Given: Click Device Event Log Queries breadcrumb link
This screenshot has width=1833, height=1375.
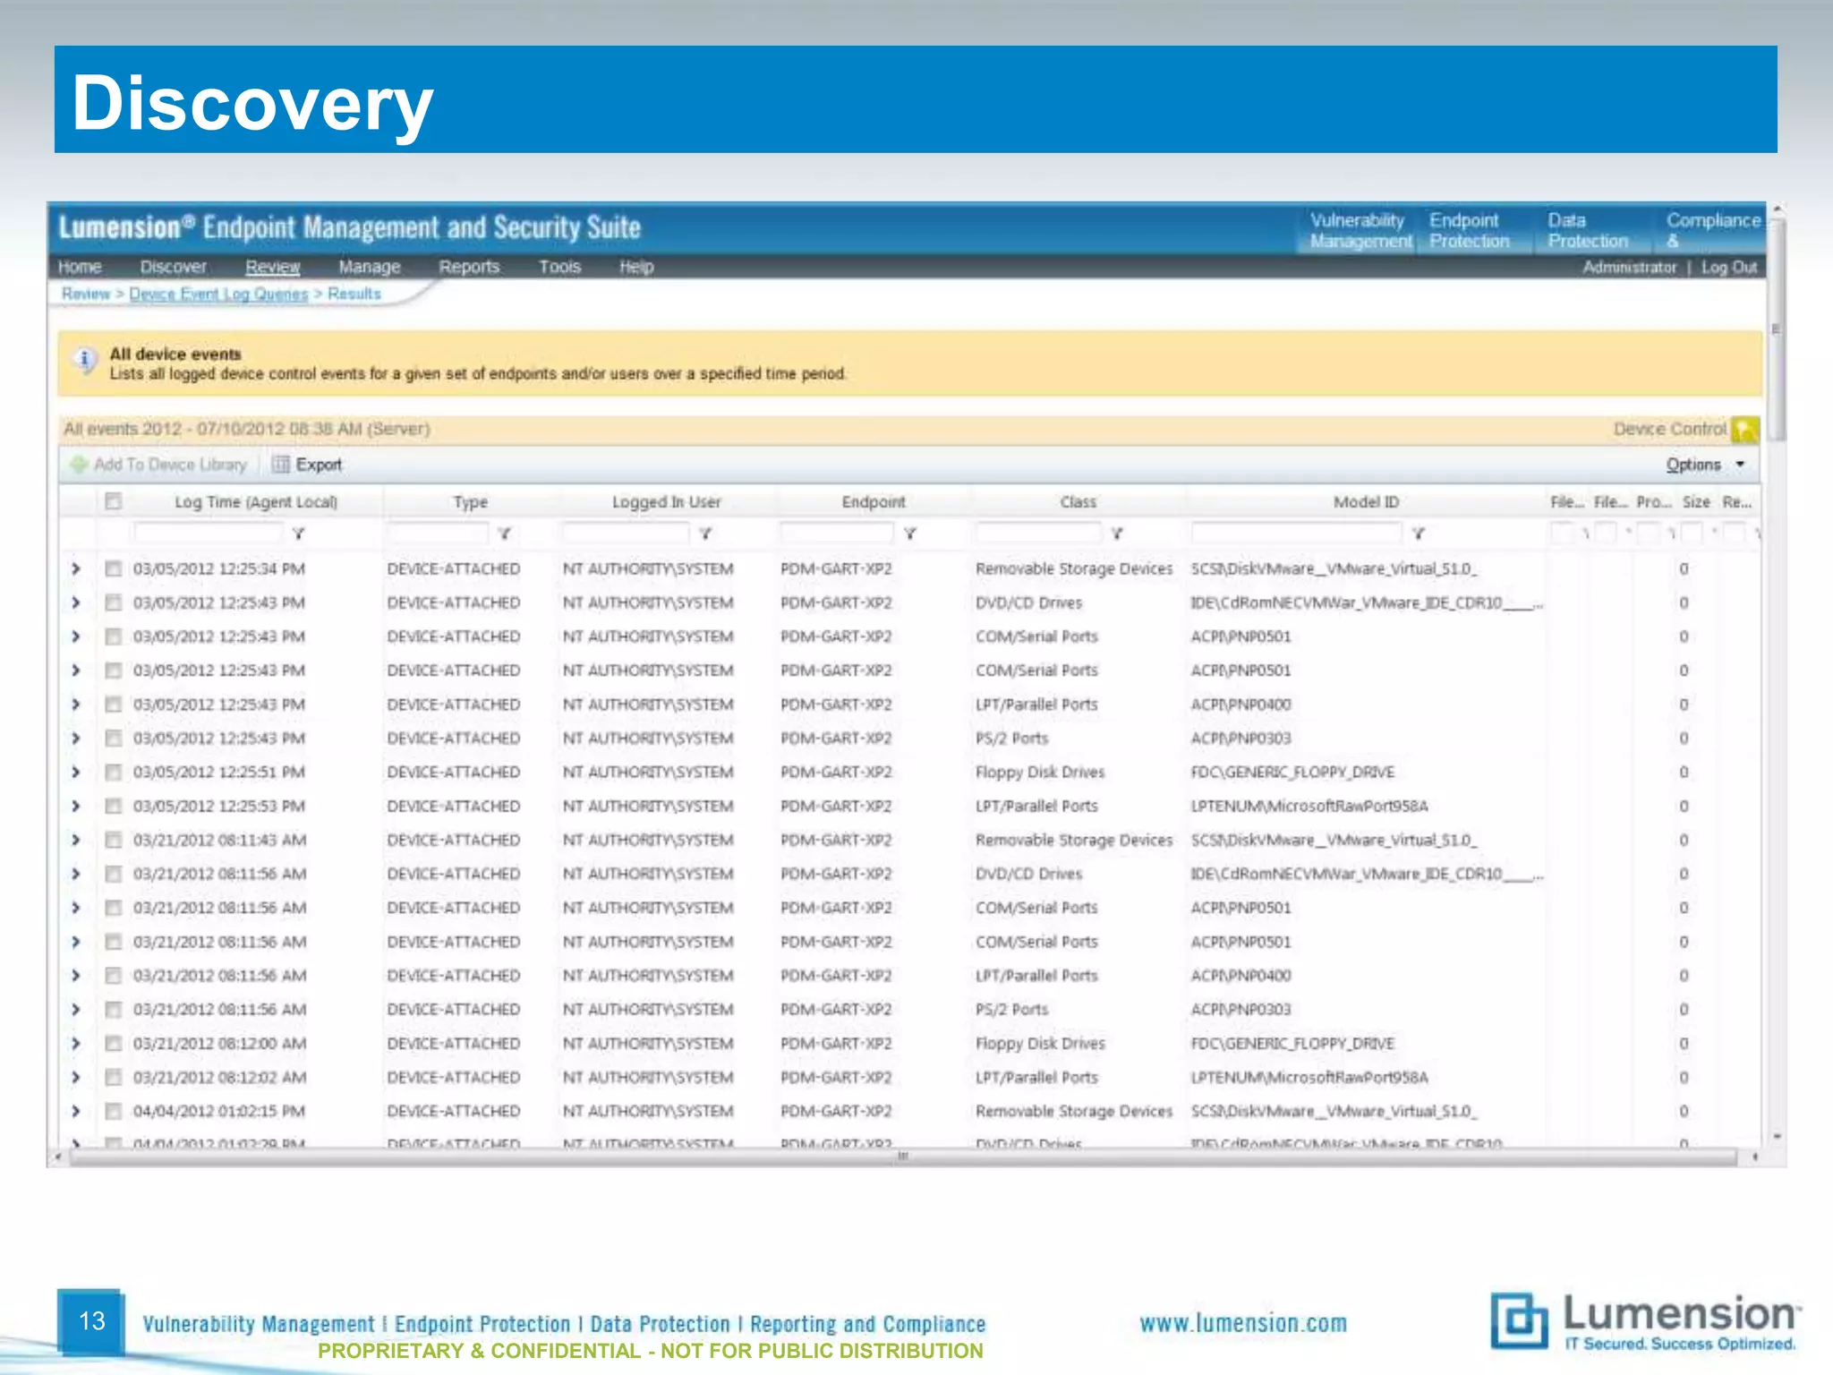Looking at the screenshot, I should tap(218, 294).
